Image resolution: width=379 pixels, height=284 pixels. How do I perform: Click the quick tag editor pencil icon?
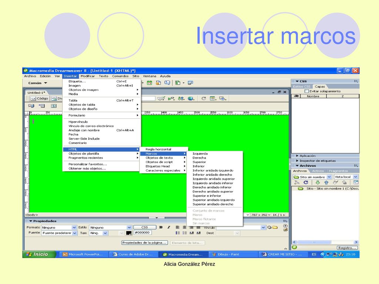(285, 230)
